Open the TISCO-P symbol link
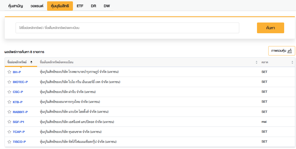Viewport: 296px width, 149px height. click(x=19, y=141)
